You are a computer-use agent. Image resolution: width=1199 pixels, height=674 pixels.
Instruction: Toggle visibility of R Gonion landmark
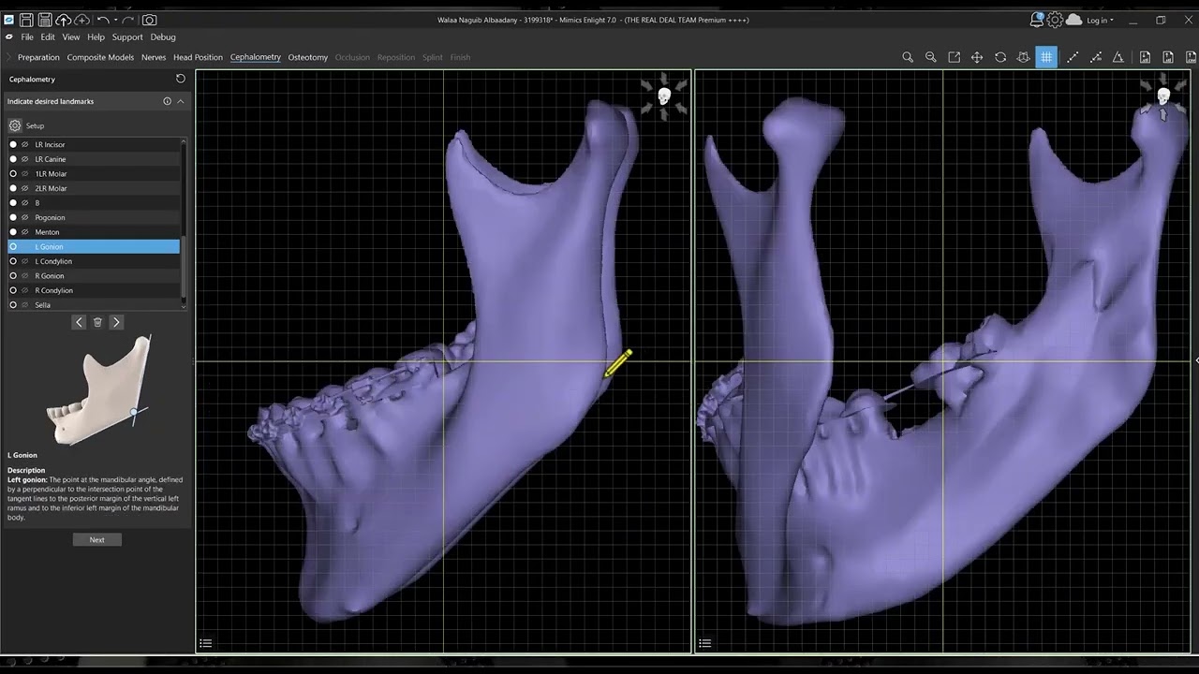(25, 276)
